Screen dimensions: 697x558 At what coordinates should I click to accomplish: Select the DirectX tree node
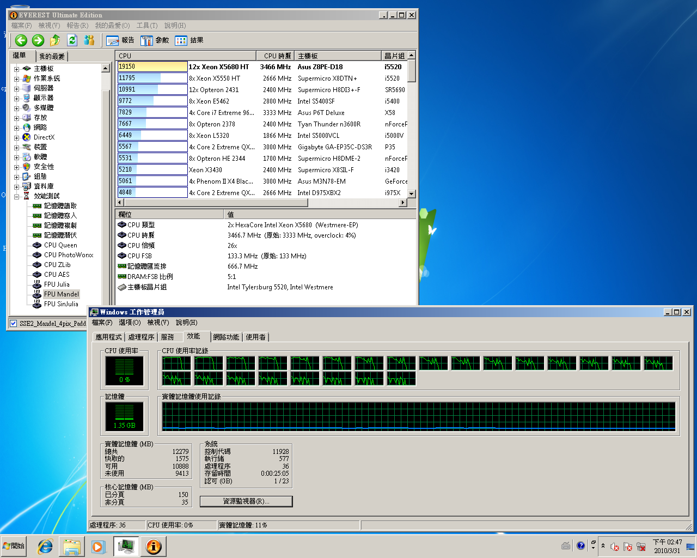pyautogui.click(x=44, y=137)
